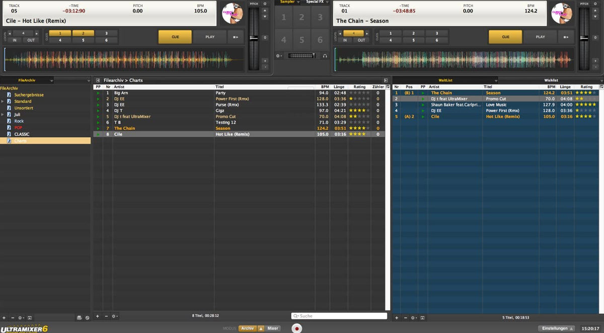Reset left deck pitch with 0 button

click(x=265, y=38)
